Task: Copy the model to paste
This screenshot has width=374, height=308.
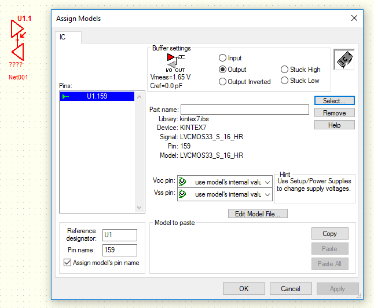Action: (x=329, y=233)
